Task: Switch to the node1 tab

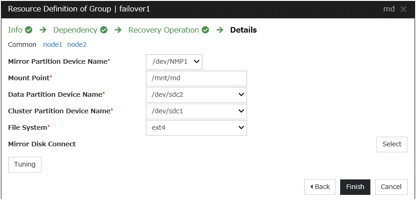Action: point(52,44)
